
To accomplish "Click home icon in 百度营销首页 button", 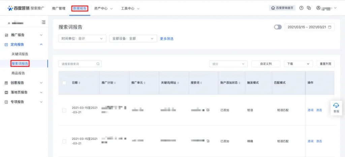I will click(273, 8).
